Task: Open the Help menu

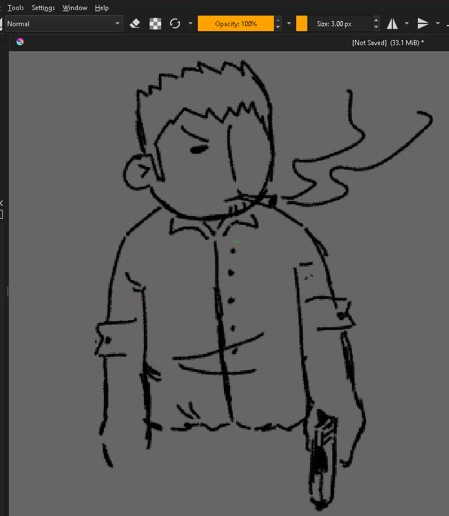Action: point(102,8)
